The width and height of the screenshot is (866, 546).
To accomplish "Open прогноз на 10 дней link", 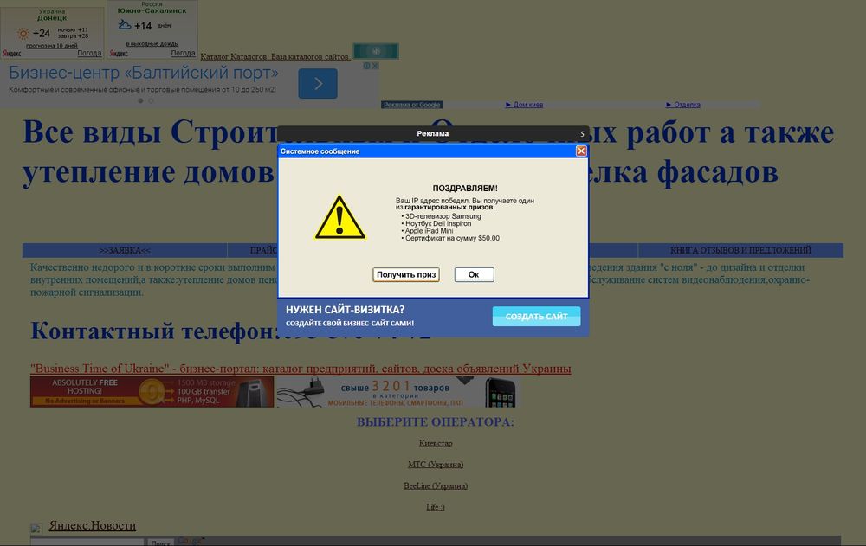I will [x=51, y=46].
